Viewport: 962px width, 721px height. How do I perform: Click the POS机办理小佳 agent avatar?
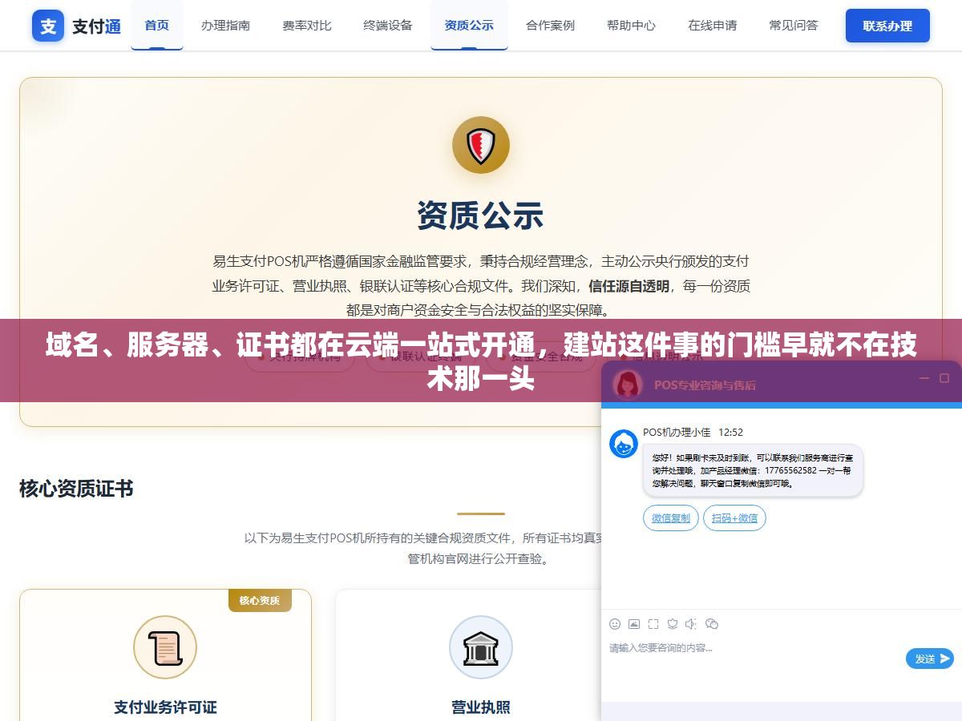point(624,444)
